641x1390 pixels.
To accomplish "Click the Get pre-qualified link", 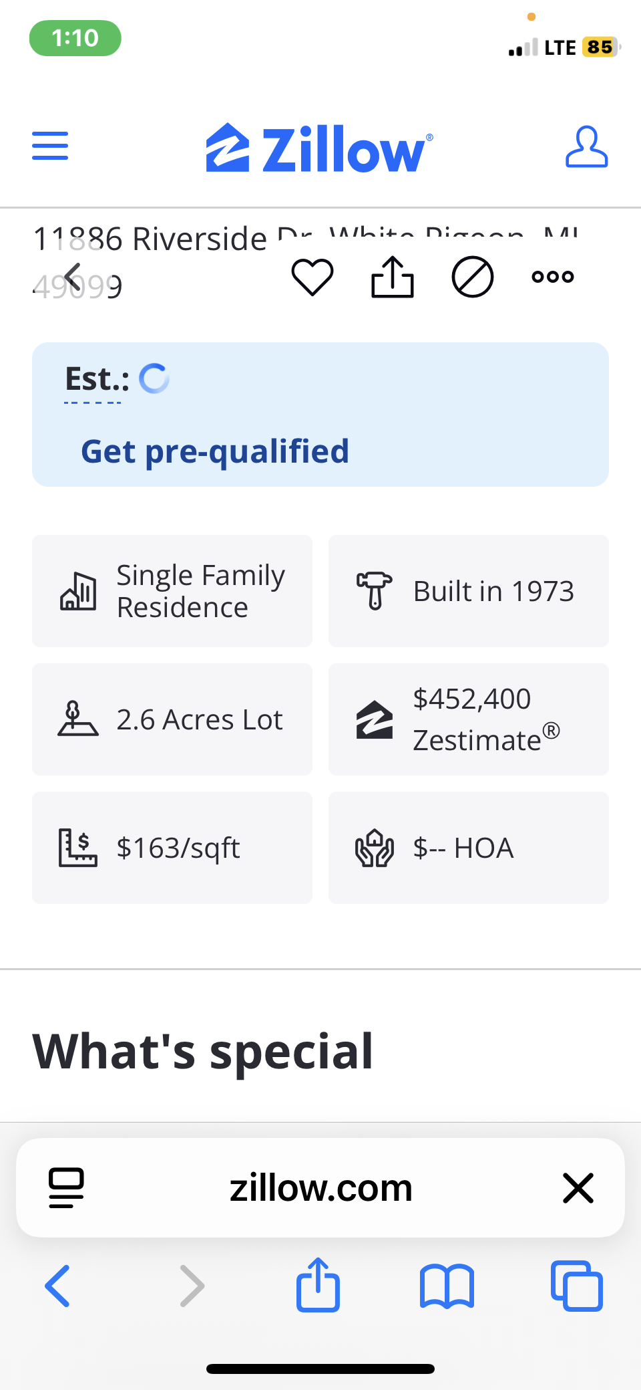I will point(215,451).
